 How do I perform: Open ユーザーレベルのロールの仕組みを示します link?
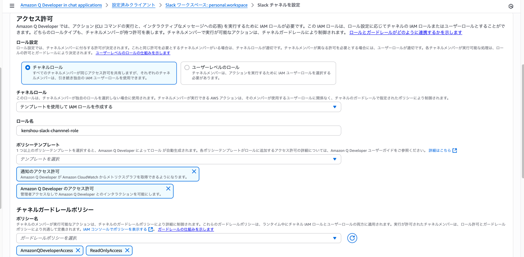[x=133, y=53]
